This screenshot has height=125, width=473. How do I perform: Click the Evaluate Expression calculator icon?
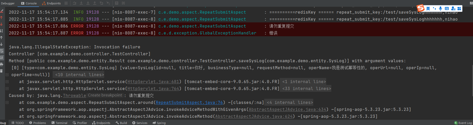point(117,3)
